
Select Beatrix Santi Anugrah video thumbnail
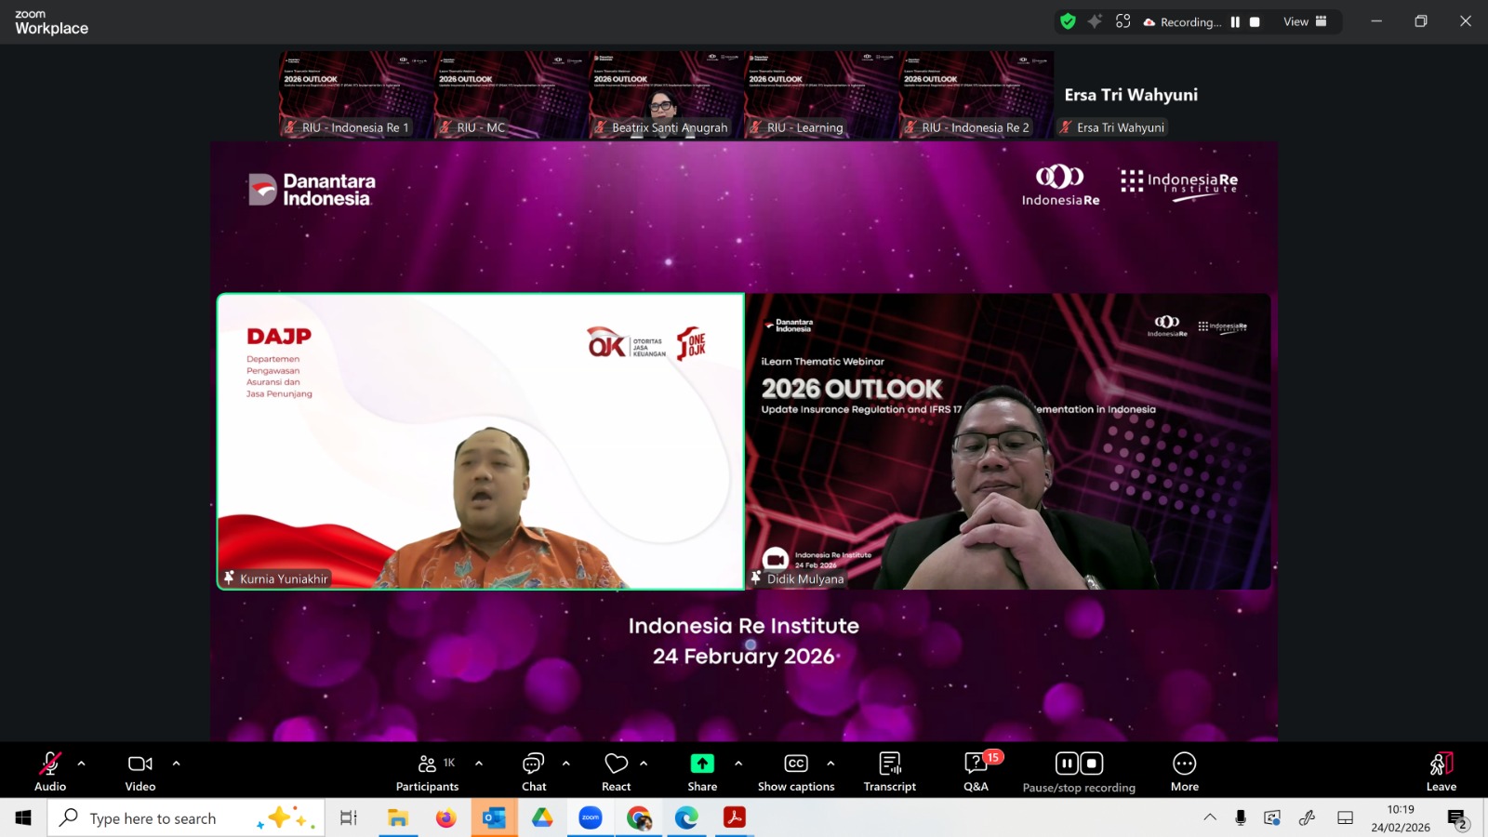click(666, 95)
